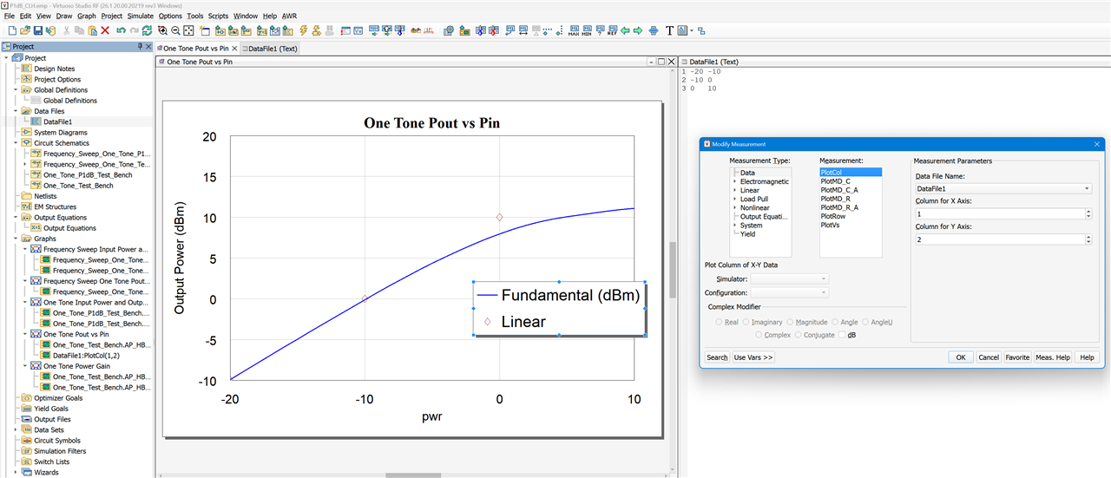
Task: Open the Simulate menu
Action: tap(140, 16)
